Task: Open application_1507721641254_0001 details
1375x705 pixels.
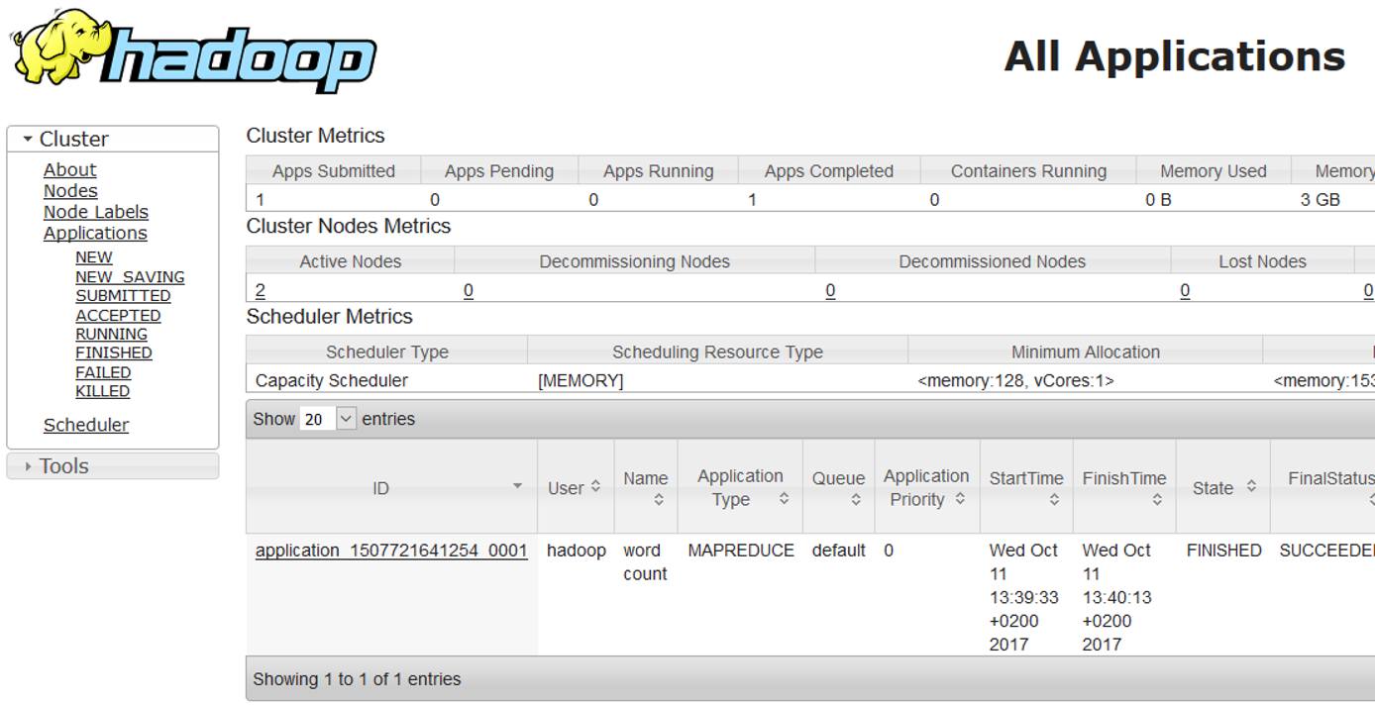Action: click(390, 551)
